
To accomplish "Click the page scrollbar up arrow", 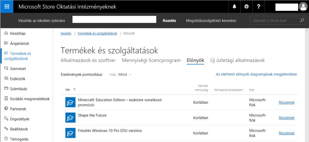I will [307, 30].
